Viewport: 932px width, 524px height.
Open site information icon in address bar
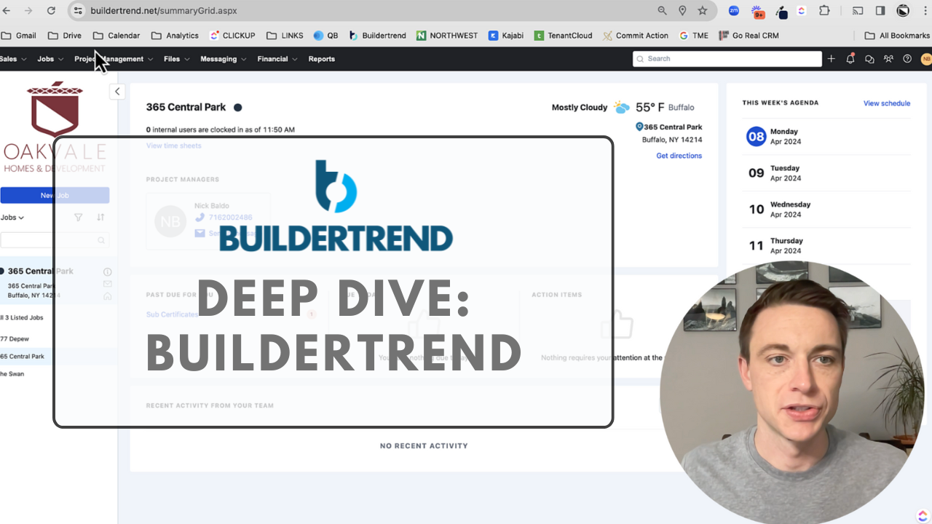[79, 11]
